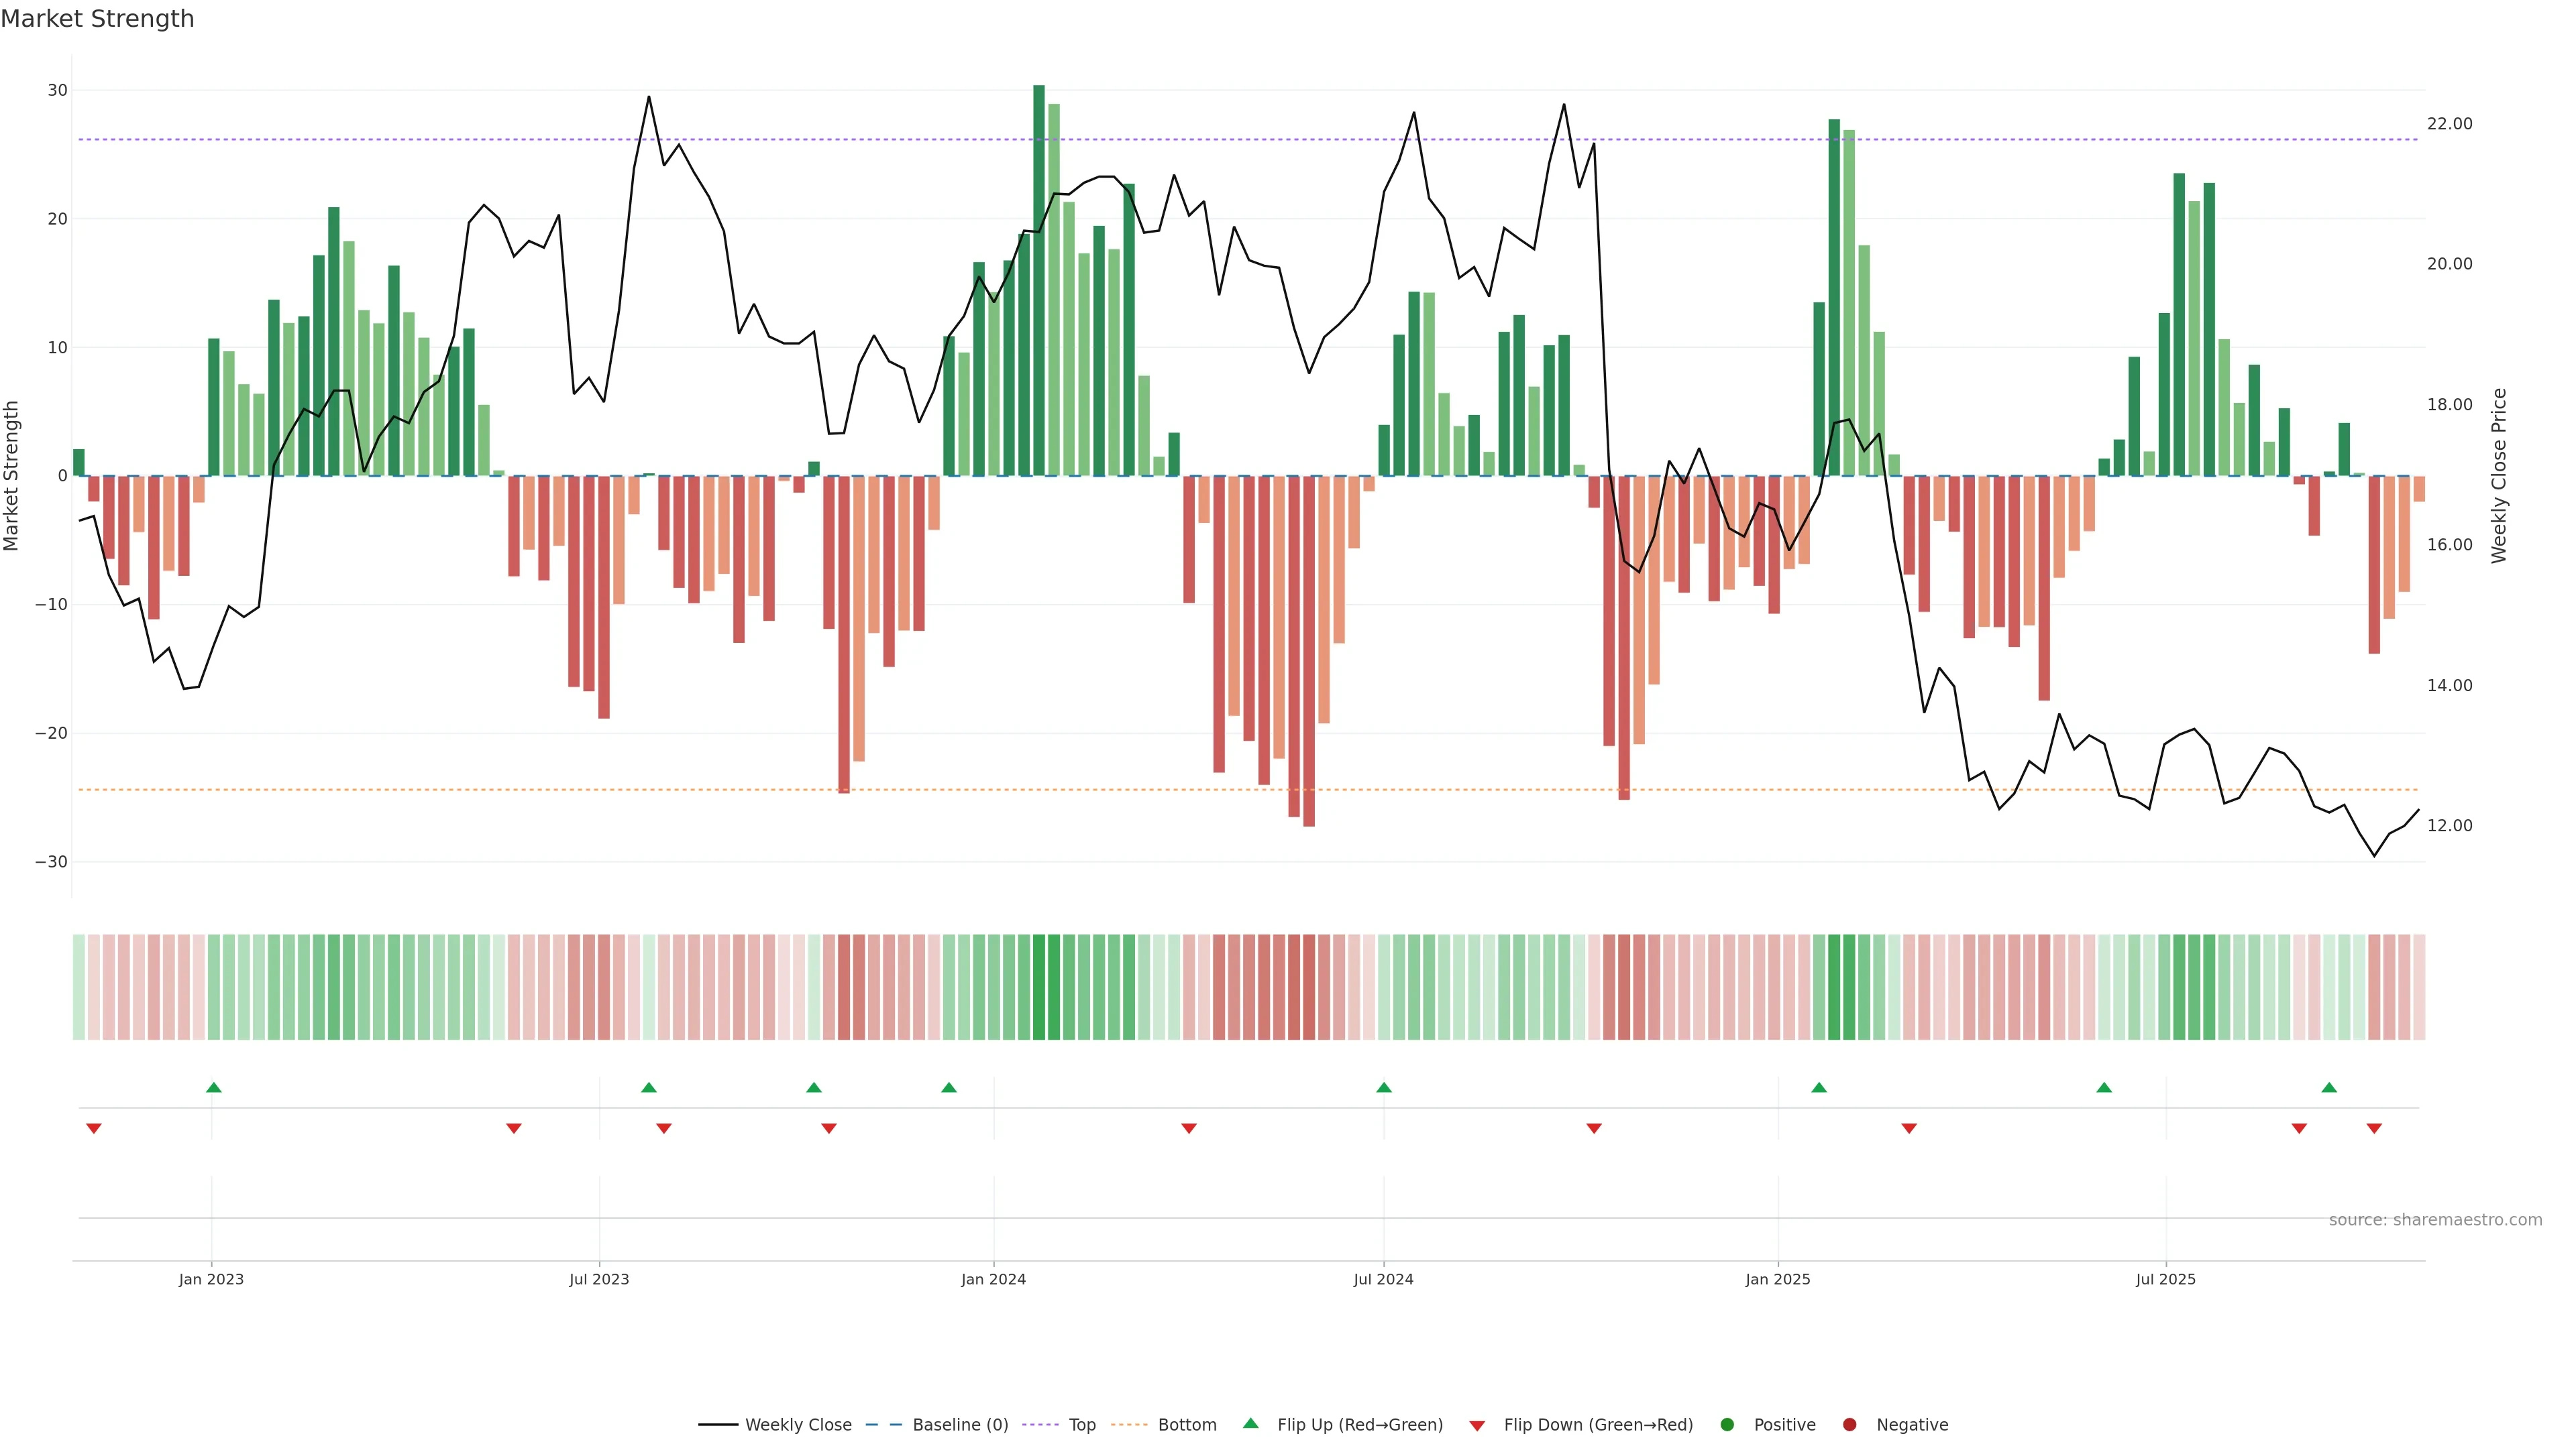The image size is (2576, 1448).
Task: Click the rightmost red flip-down triangle marker
Action: click(x=2374, y=1128)
